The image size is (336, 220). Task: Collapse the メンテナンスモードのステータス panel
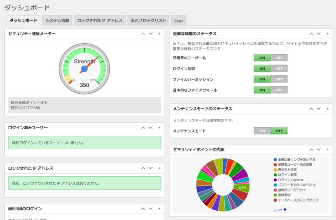(328, 109)
